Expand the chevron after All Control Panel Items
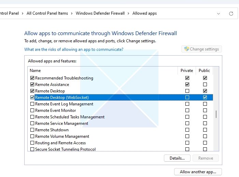The image size is (239, 177). coord(72,14)
